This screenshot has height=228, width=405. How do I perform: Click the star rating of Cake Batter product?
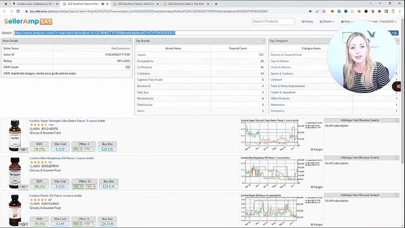tap(39, 125)
